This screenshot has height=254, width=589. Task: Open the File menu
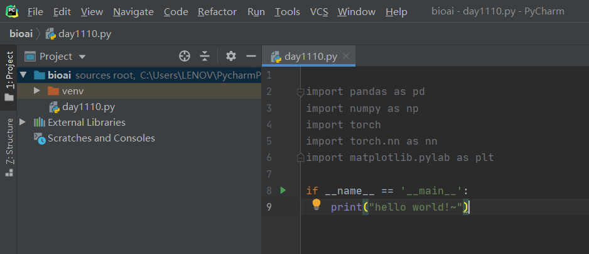[35, 12]
